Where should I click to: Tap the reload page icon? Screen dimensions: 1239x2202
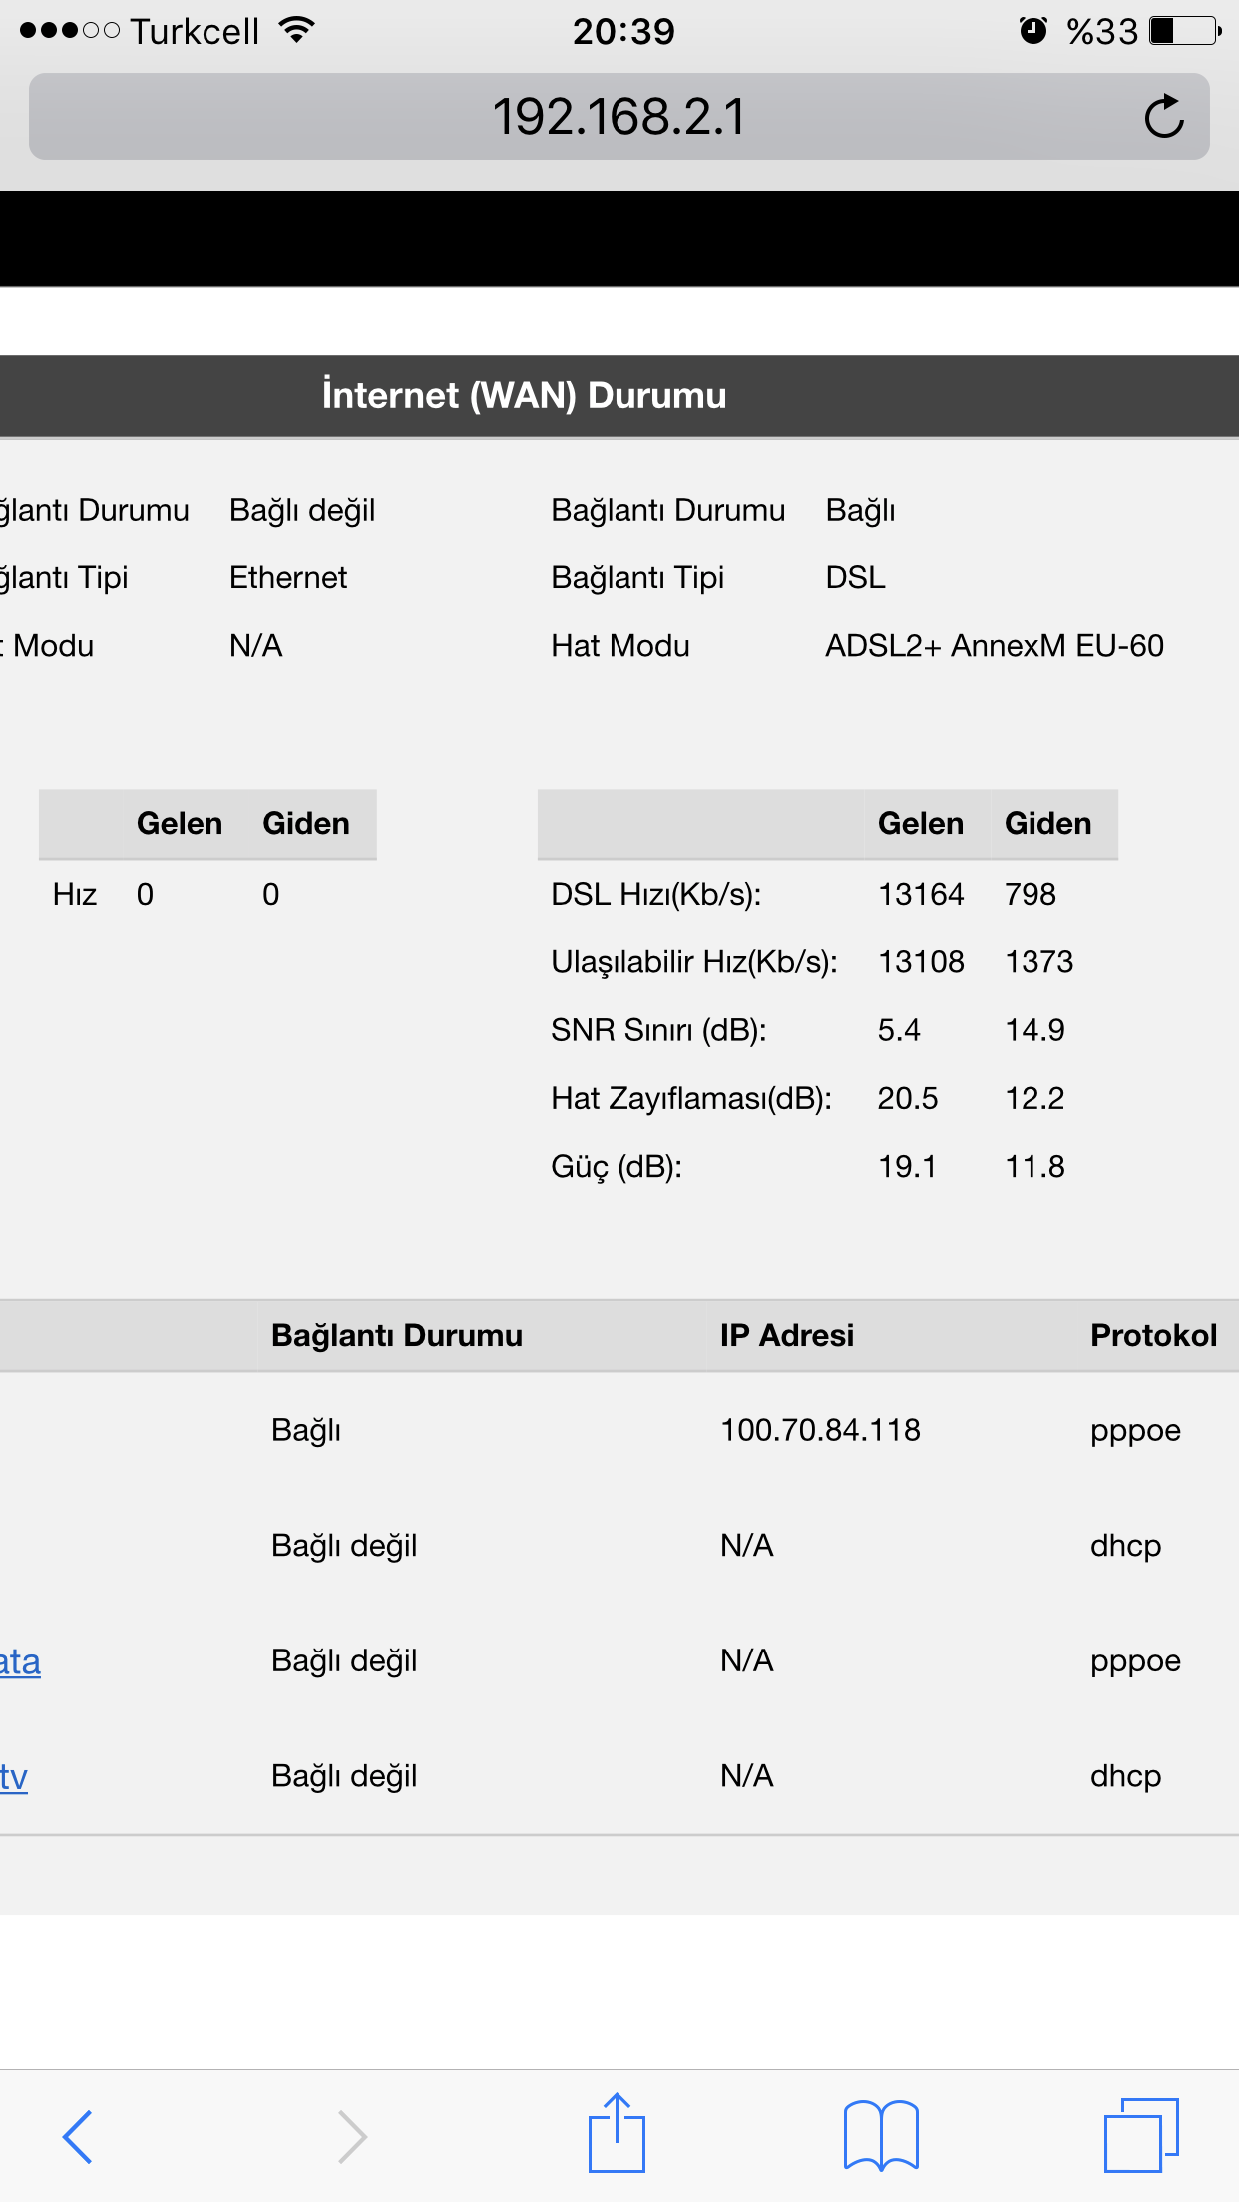[1164, 116]
